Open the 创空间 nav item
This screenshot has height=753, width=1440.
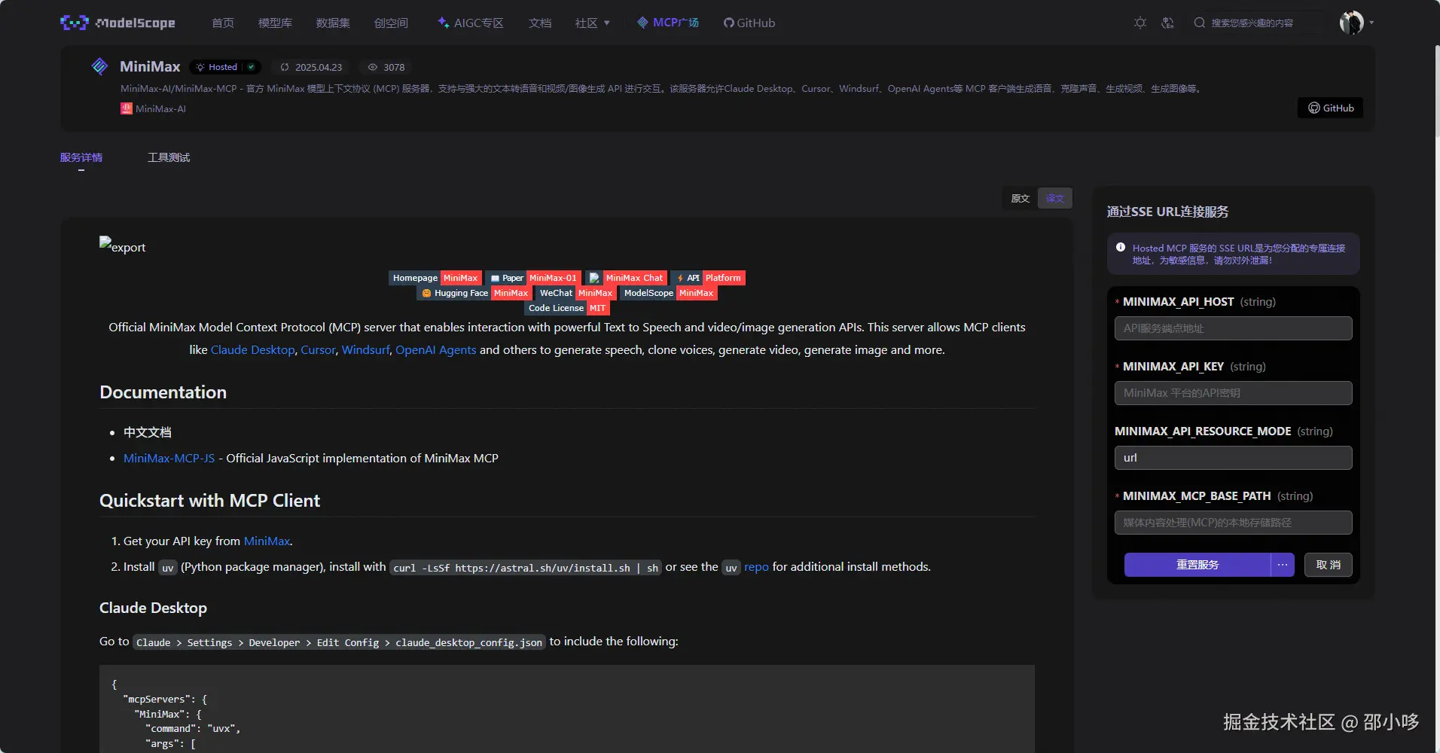click(x=391, y=23)
